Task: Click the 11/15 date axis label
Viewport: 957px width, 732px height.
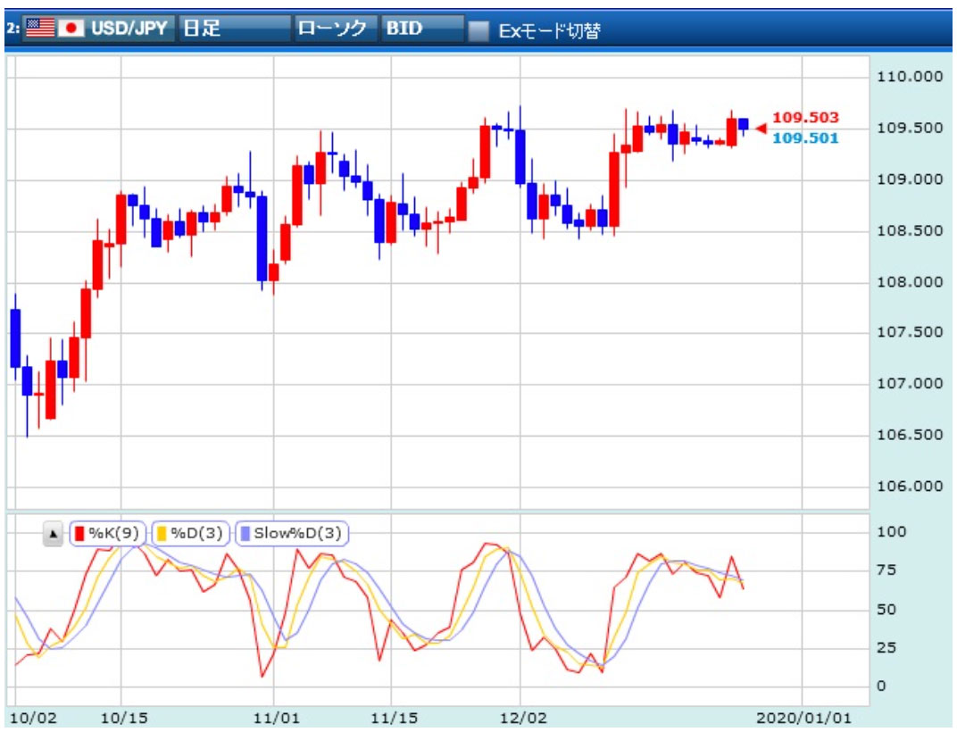Action: (395, 718)
